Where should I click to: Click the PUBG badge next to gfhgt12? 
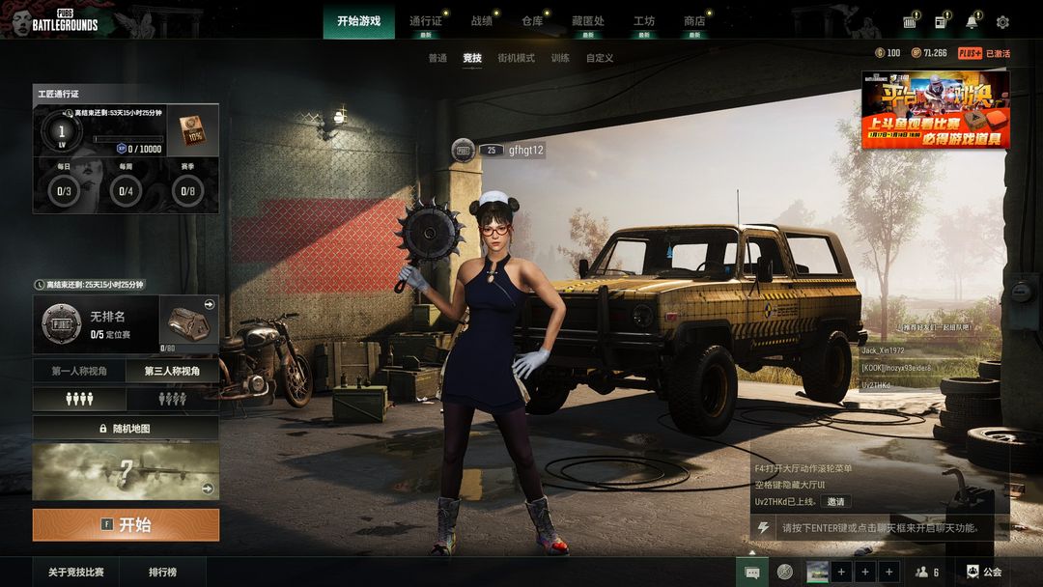click(x=463, y=151)
